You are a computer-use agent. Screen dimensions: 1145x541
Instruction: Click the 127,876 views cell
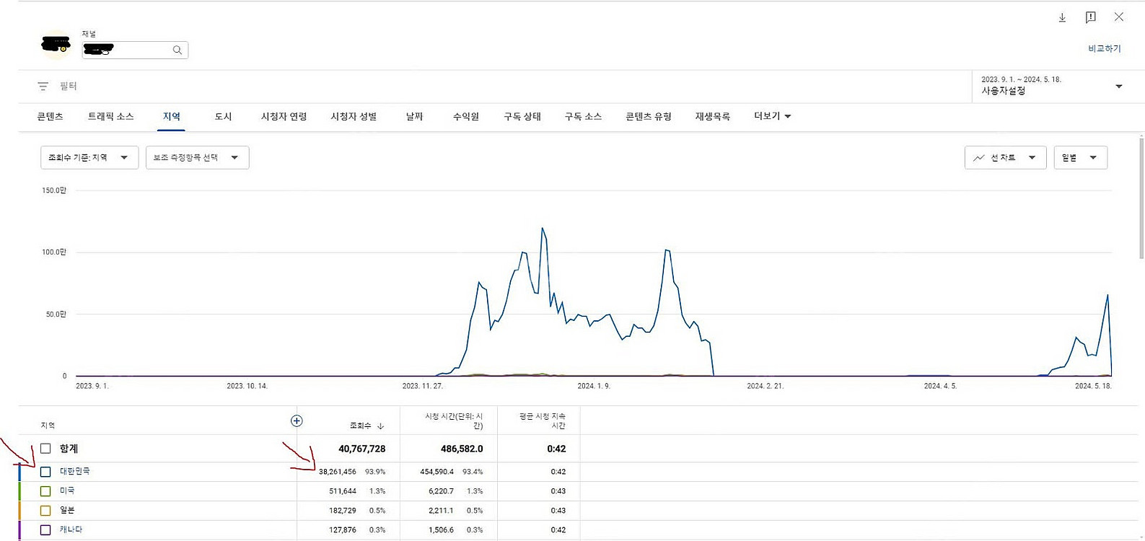click(x=343, y=530)
